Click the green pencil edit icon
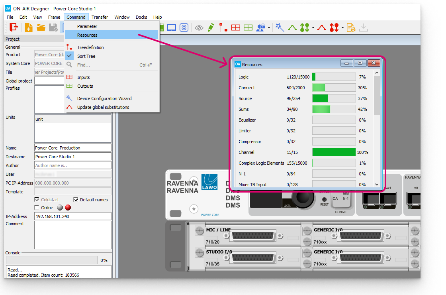Screen dimensions: 446x295 point(211,28)
